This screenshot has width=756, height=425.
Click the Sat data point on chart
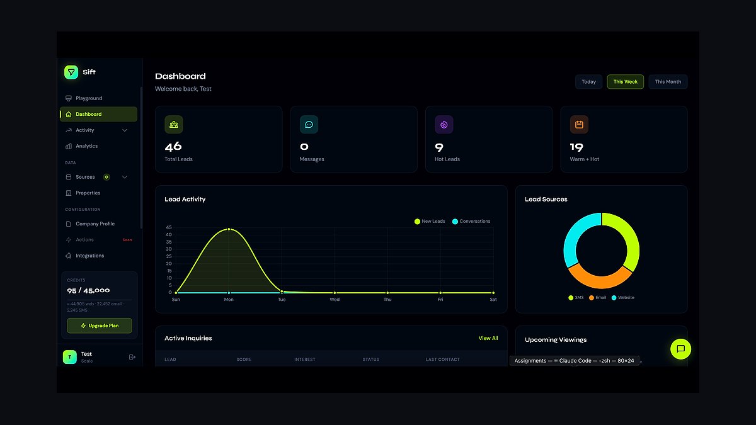[493, 293]
